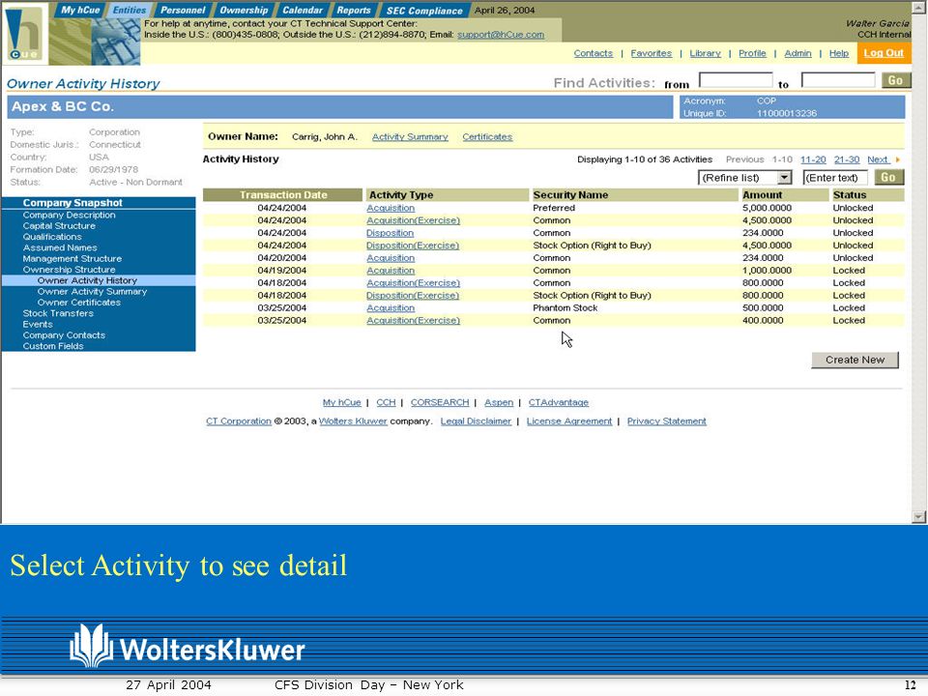Open Company Description in sidebar
Viewport: 928px width, 696px height.
point(69,215)
